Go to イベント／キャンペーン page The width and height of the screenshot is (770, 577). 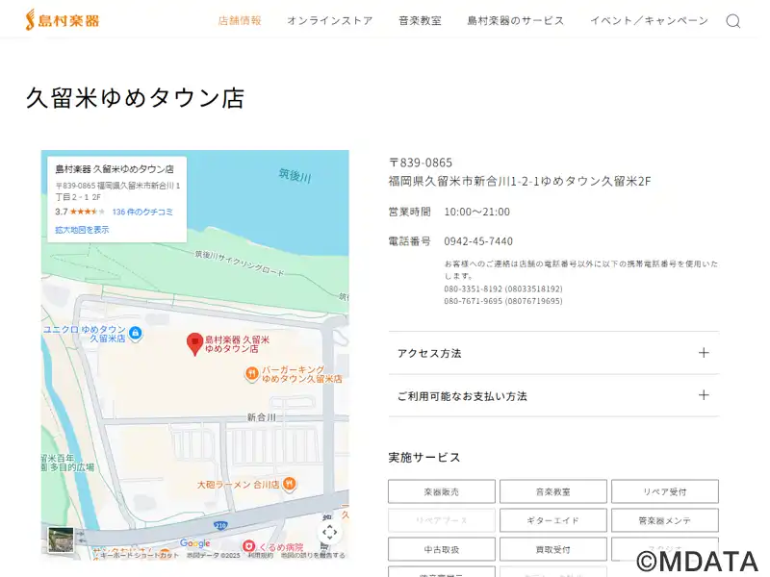649,21
